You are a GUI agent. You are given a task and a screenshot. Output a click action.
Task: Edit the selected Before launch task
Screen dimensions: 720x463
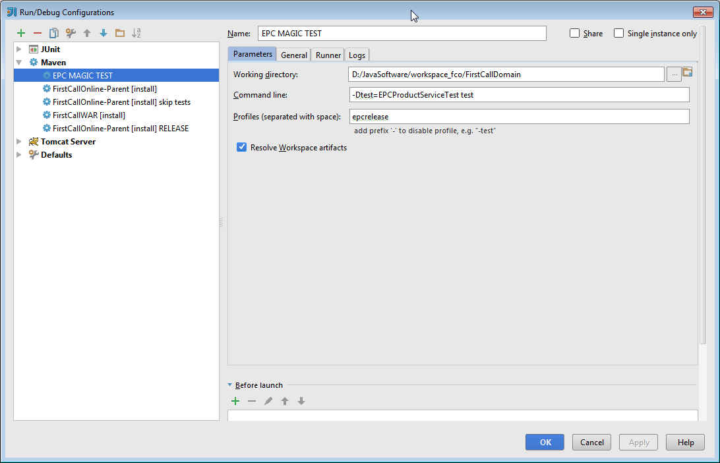tap(268, 401)
